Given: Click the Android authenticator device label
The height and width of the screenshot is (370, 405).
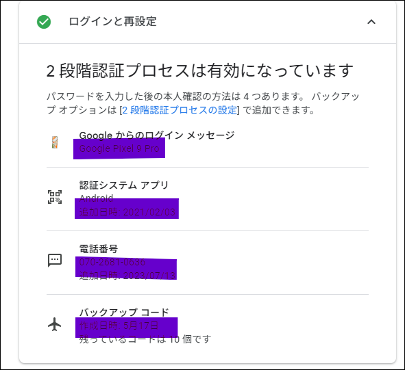Looking at the screenshot, I should [96, 198].
